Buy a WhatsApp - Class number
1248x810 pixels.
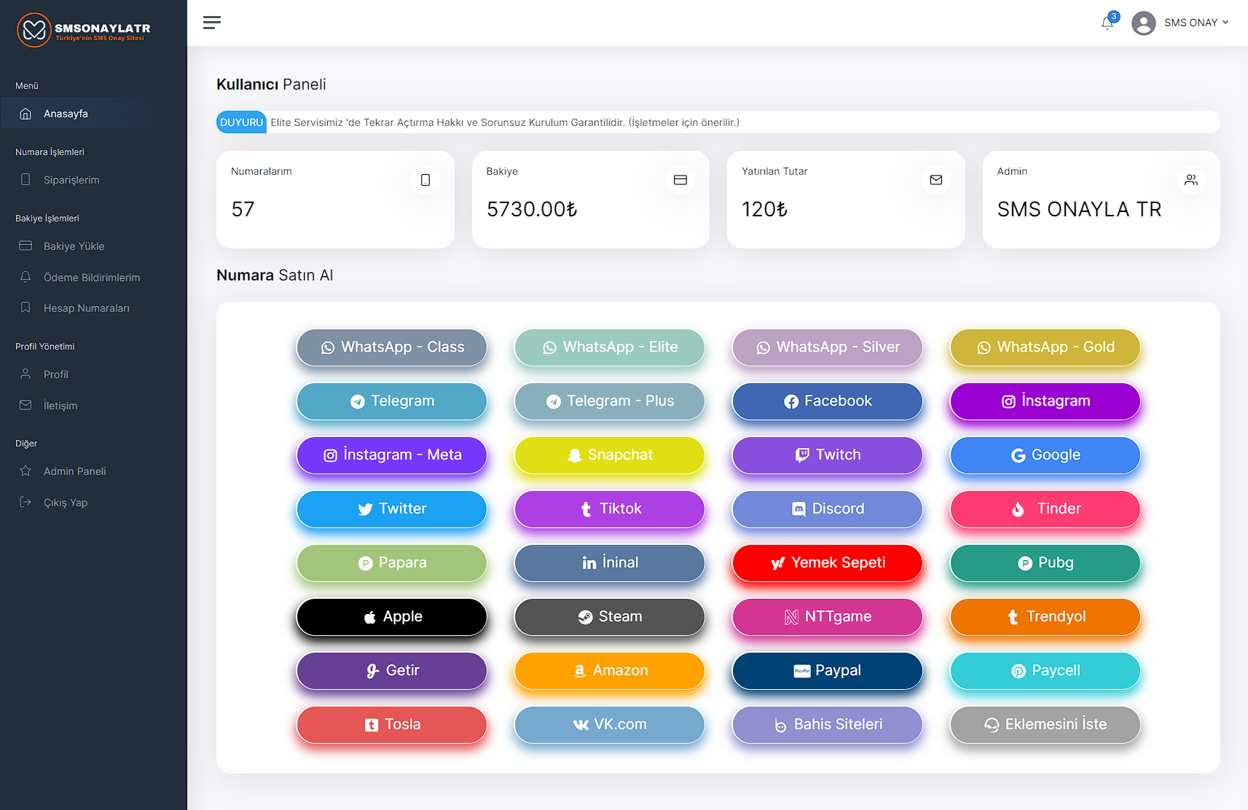391,347
